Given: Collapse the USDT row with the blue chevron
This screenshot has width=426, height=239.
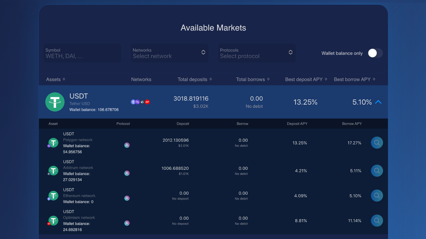Looking at the screenshot, I should point(378,102).
